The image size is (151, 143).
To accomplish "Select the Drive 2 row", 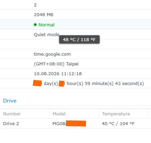I will click(x=75, y=123).
